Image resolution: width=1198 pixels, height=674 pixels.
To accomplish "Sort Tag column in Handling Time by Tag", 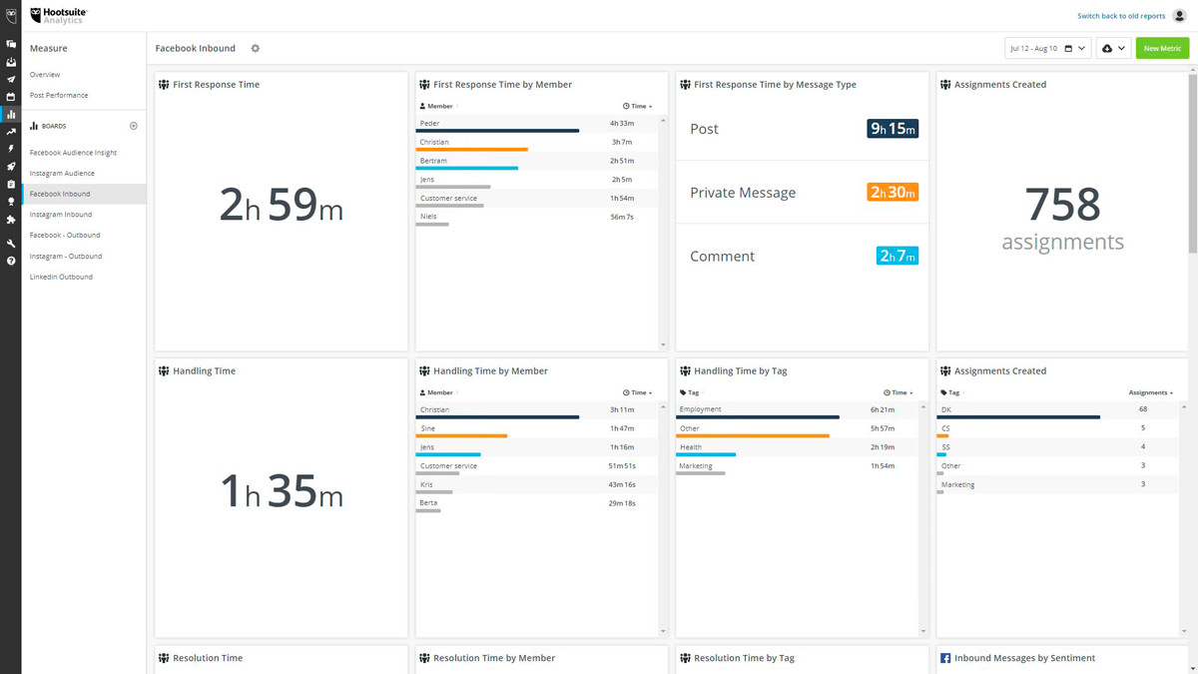I will point(691,392).
